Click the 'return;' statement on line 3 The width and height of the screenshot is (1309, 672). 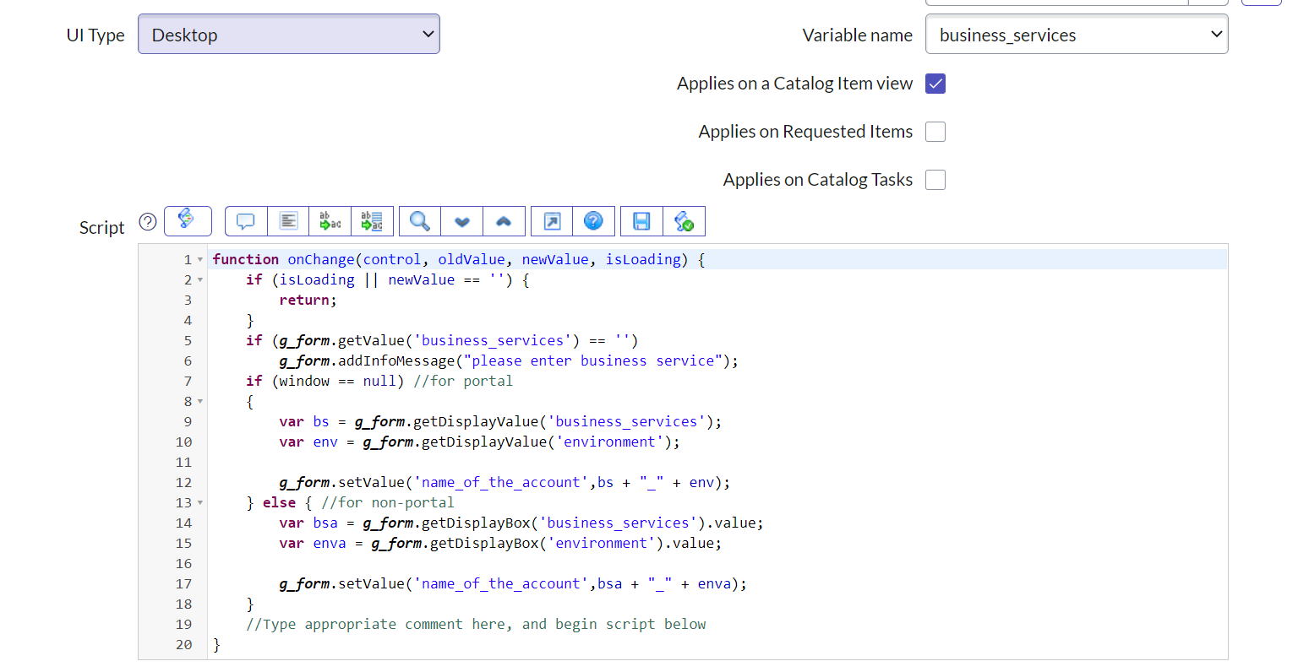pos(308,301)
